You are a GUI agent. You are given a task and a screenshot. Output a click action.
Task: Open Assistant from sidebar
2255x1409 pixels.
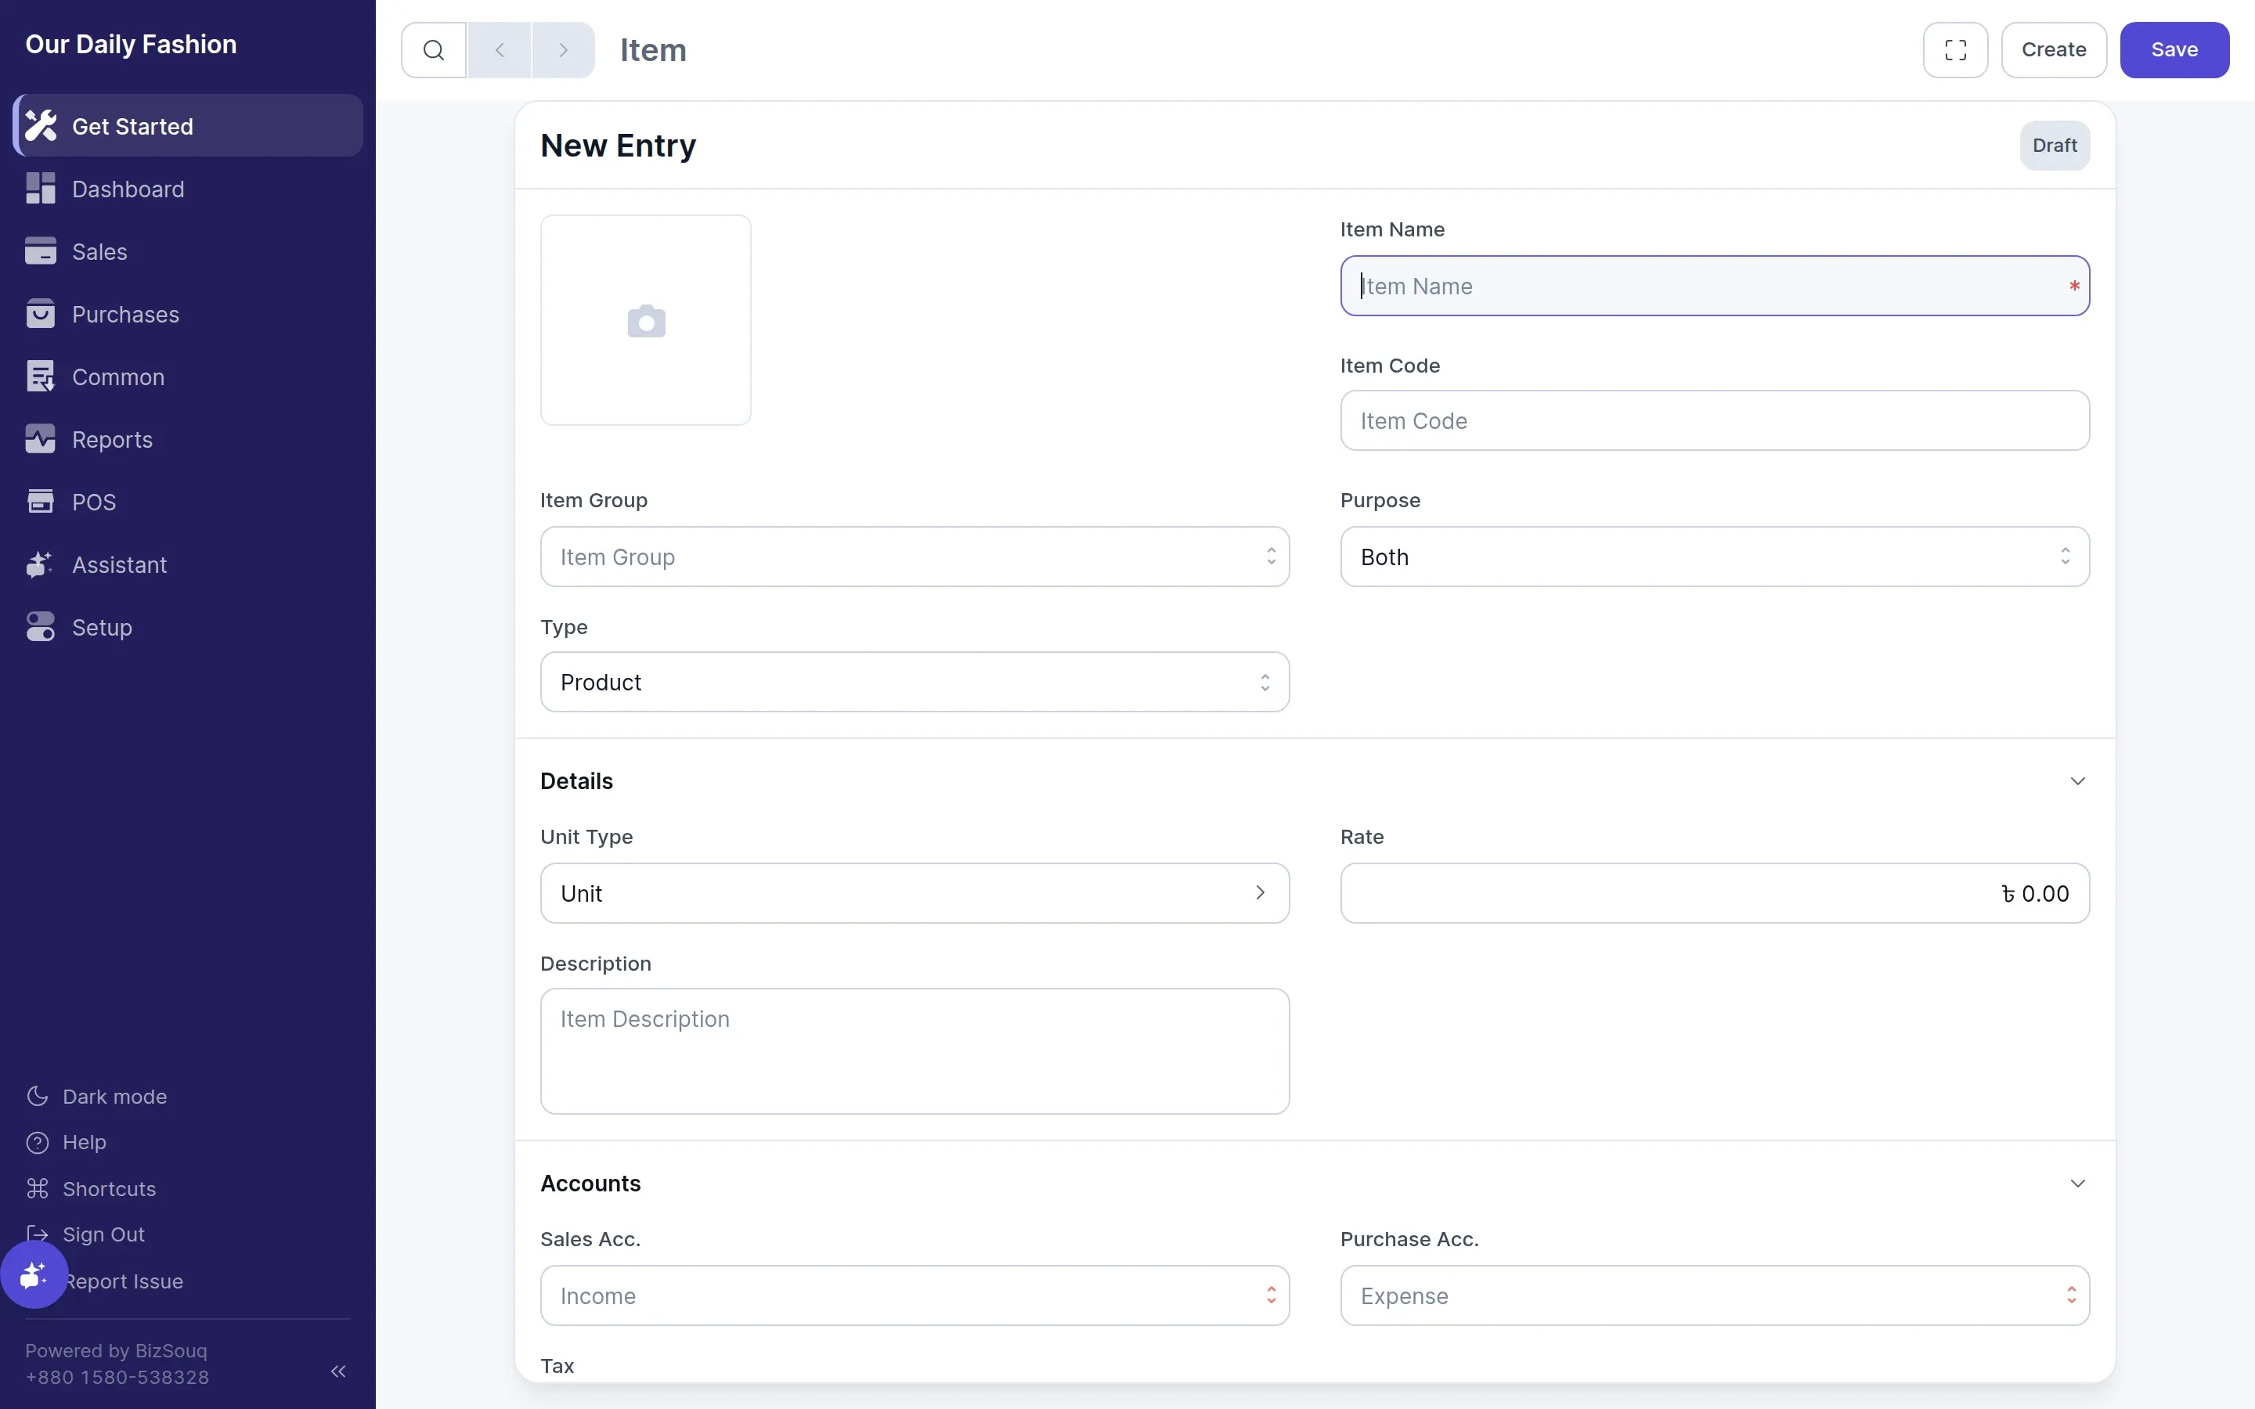(188, 564)
